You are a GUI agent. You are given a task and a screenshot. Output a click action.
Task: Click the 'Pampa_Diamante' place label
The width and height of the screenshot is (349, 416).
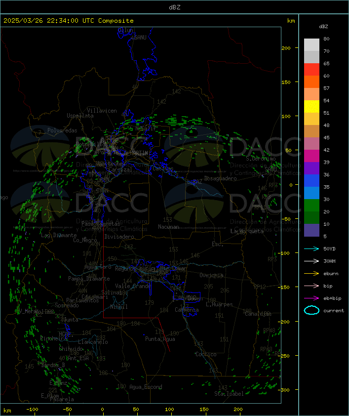[89, 279]
